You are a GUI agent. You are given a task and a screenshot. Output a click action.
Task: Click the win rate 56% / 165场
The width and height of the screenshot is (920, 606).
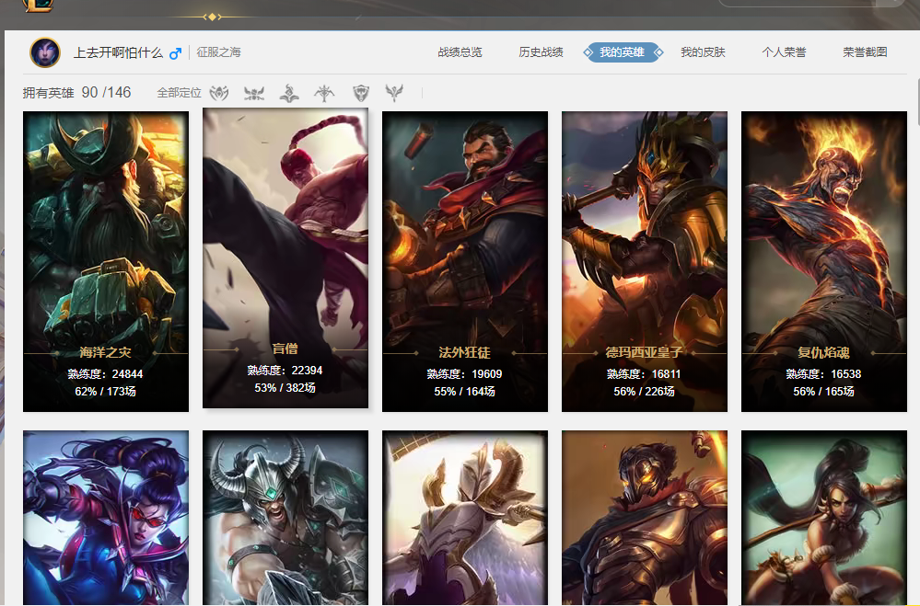pyautogui.click(x=824, y=392)
